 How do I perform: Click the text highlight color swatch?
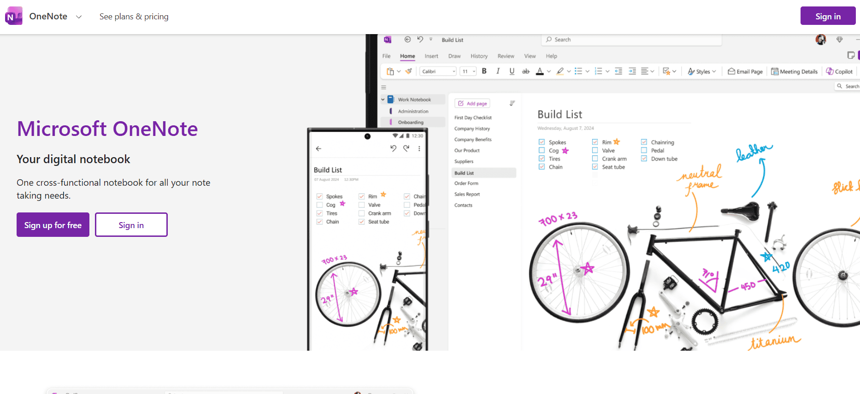coord(560,71)
